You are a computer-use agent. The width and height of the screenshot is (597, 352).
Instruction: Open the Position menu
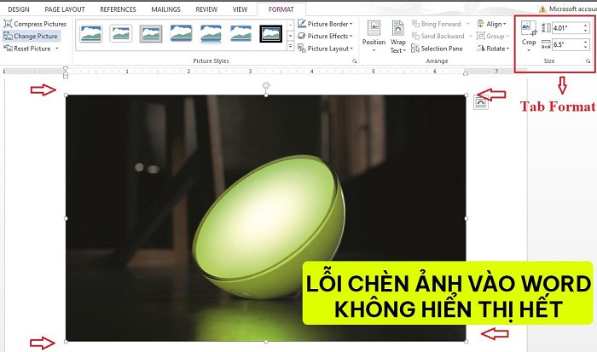pos(374,37)
